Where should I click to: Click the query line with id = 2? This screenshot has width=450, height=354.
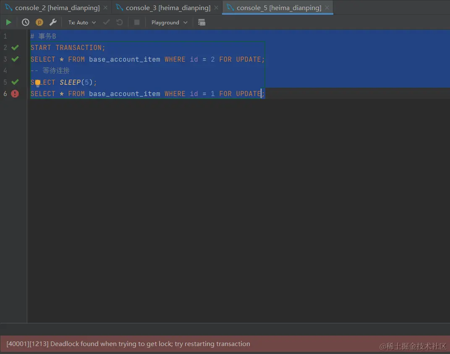[x=147, y=59]
